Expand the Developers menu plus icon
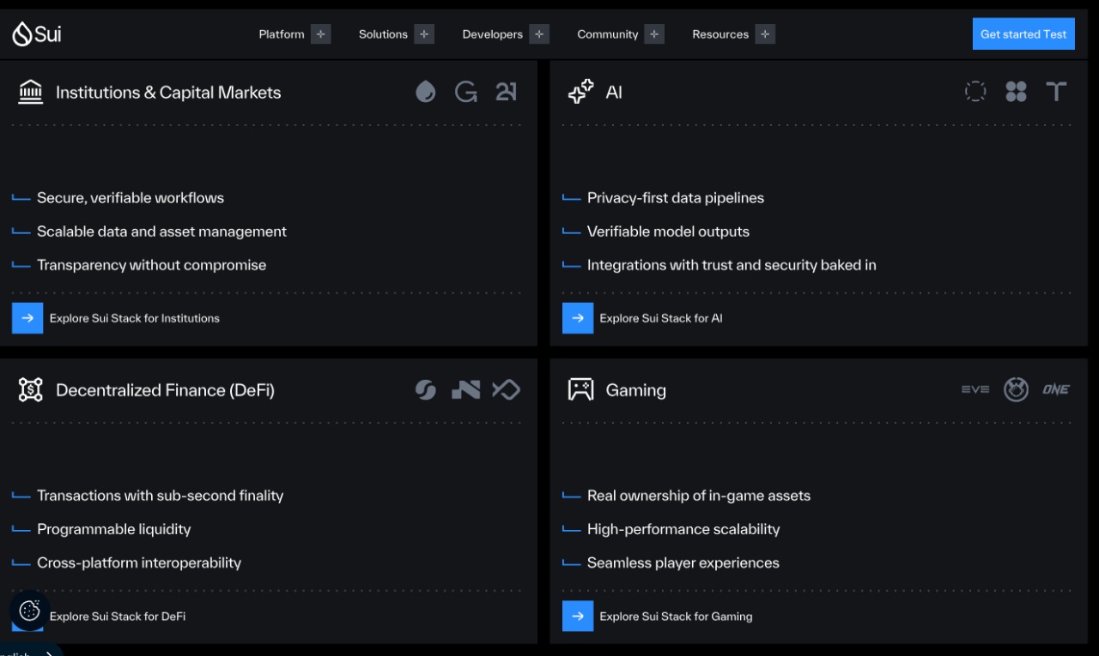 pos(539,34)
